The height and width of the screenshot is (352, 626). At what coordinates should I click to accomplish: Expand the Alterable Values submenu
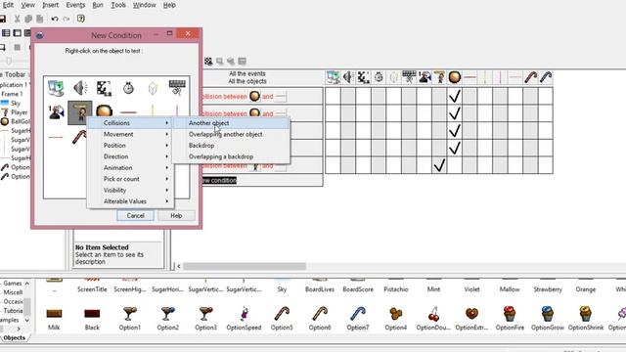click(130, 201)
